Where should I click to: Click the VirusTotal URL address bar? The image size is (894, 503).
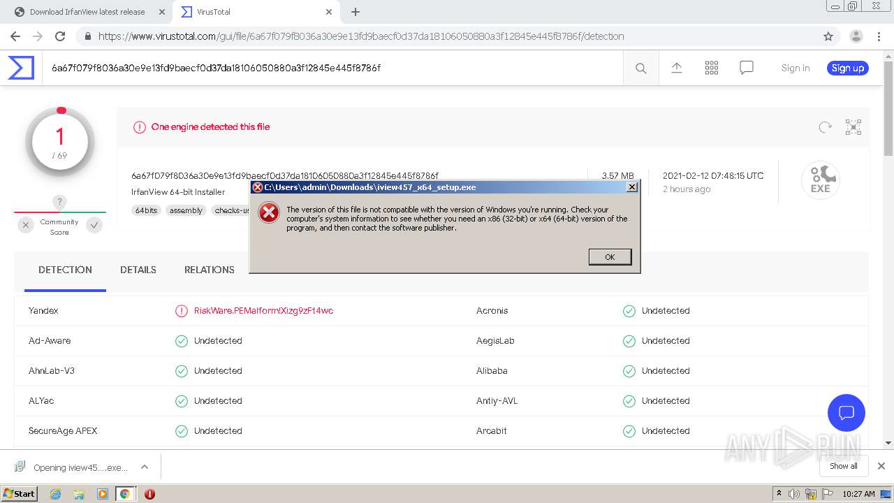pyautogui.click(x=447, y=36)
